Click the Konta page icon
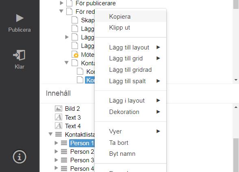 (x=75, y=63)
